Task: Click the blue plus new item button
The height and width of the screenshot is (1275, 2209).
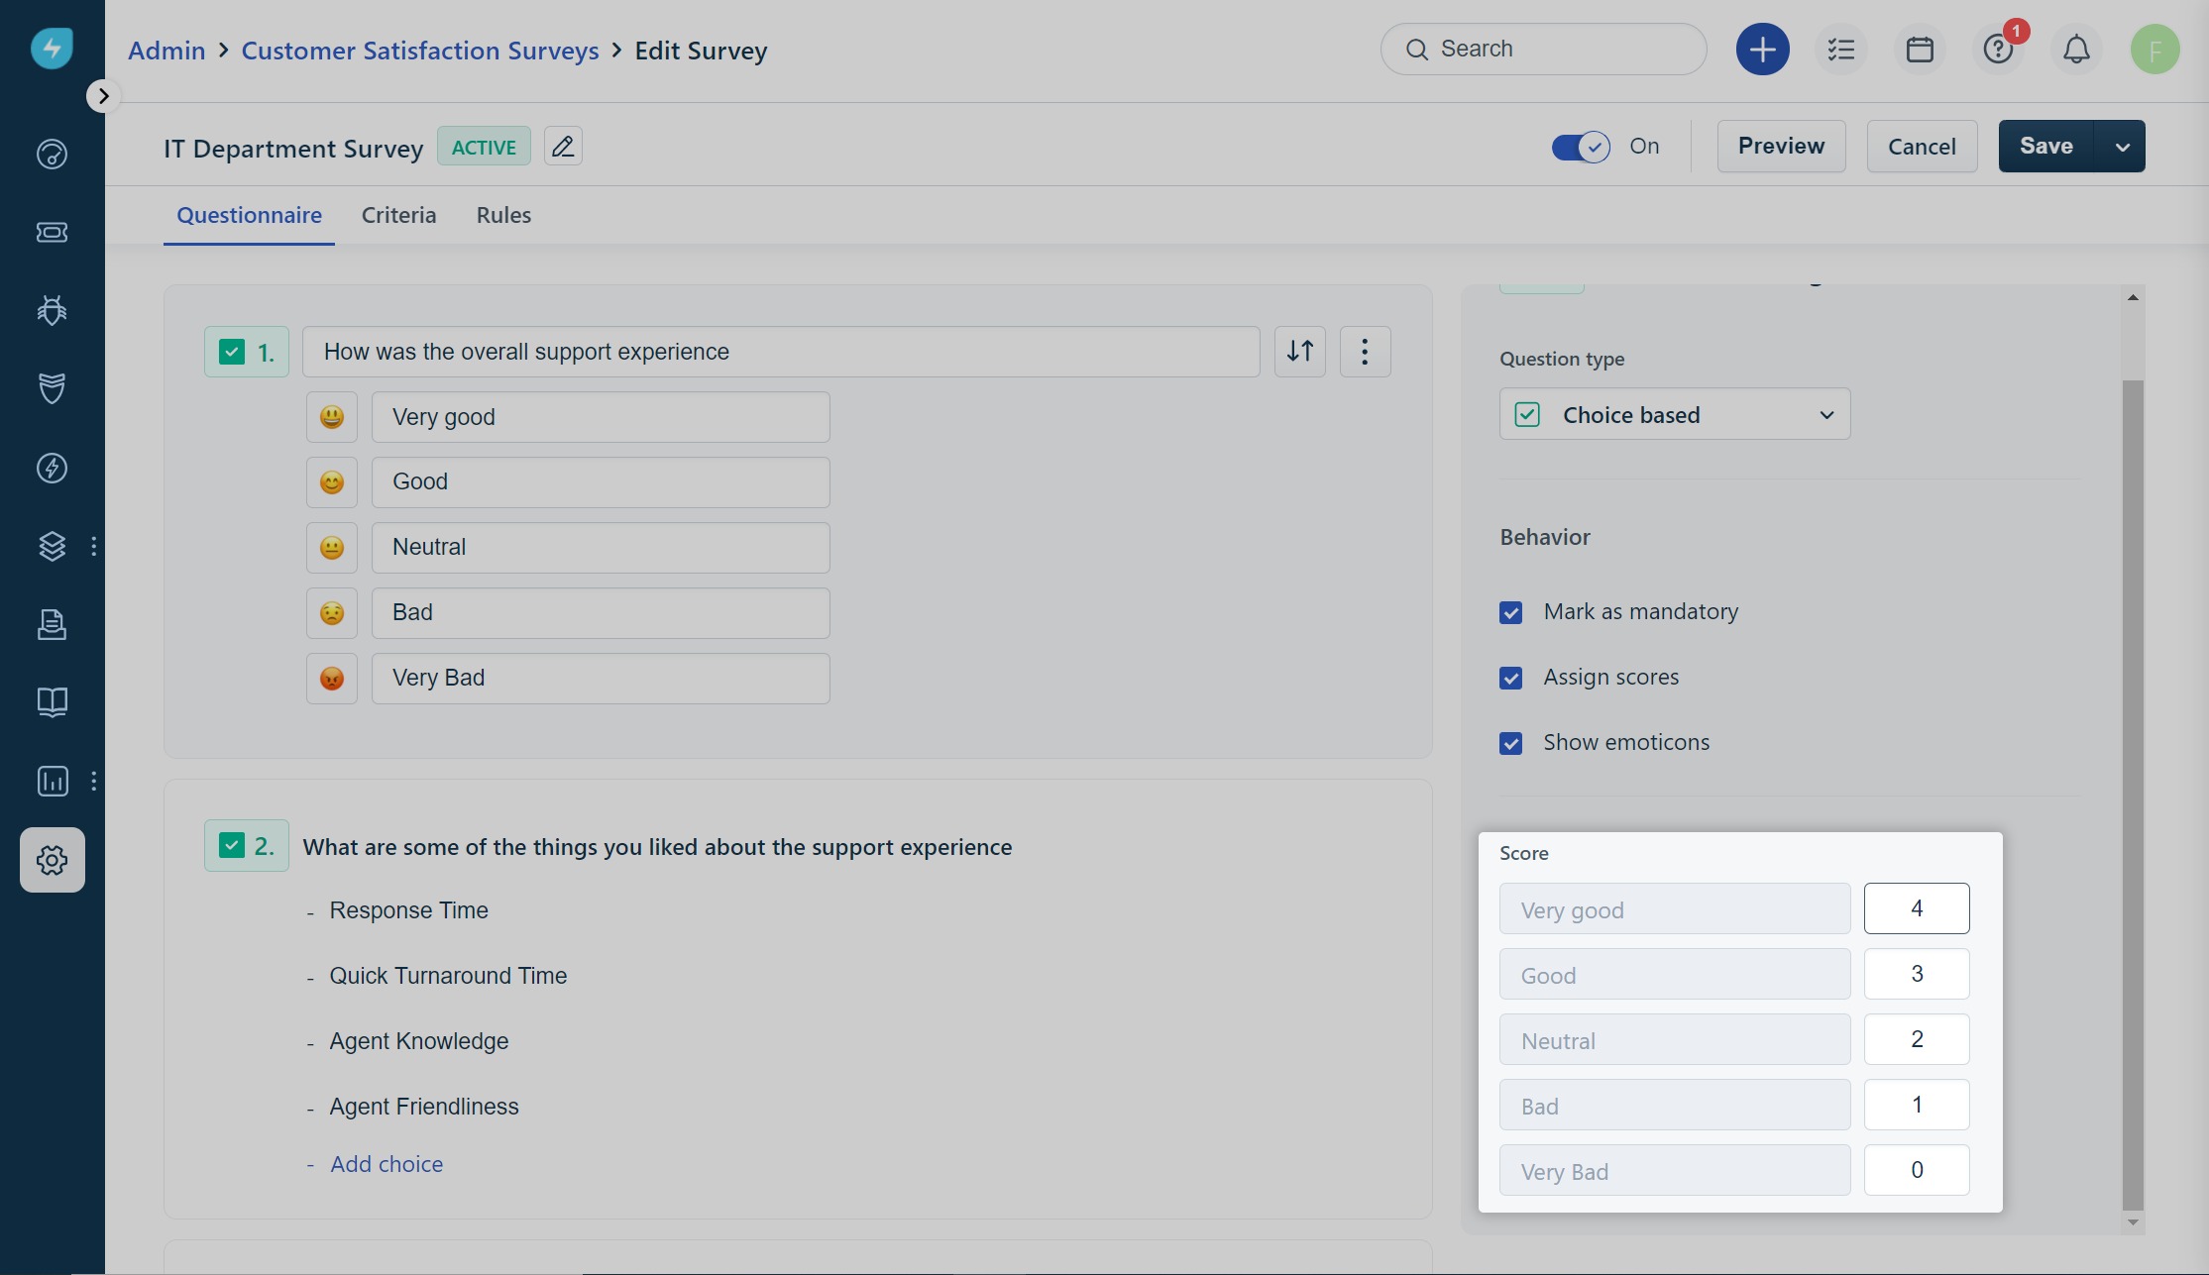Action: (1762, 50)
